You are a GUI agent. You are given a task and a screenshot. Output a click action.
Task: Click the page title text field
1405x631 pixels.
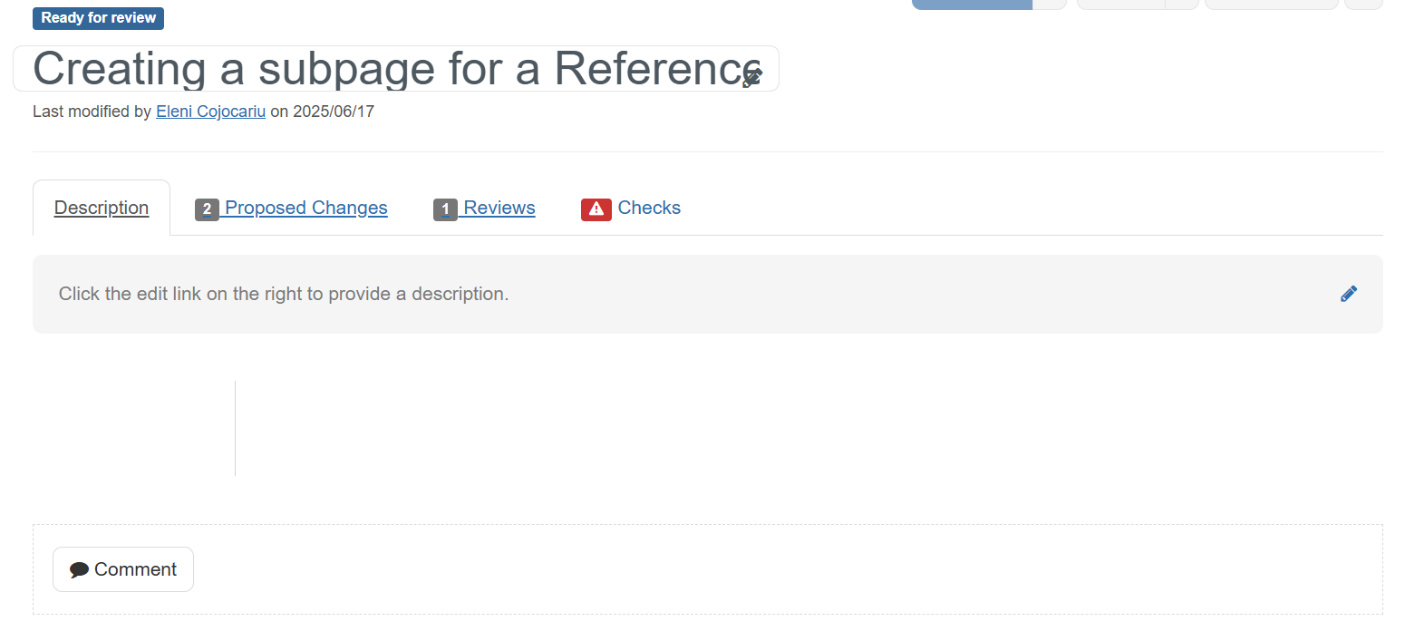click(396, 68)
